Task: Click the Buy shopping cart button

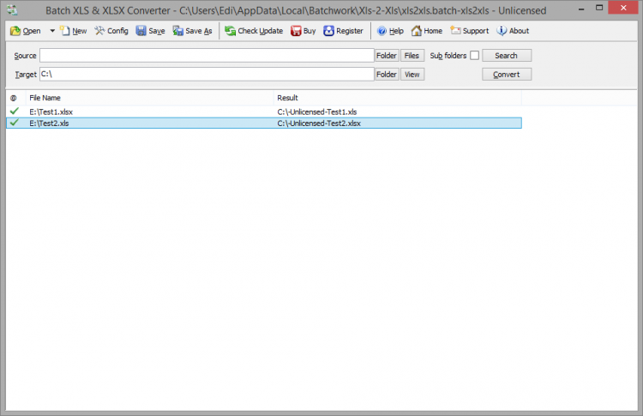Action: [303, 31]
